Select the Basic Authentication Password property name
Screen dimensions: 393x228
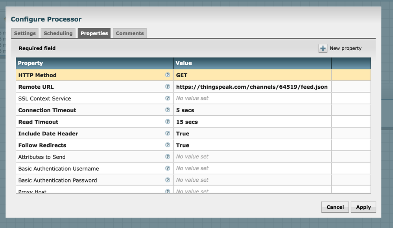(x=58, y=180)
